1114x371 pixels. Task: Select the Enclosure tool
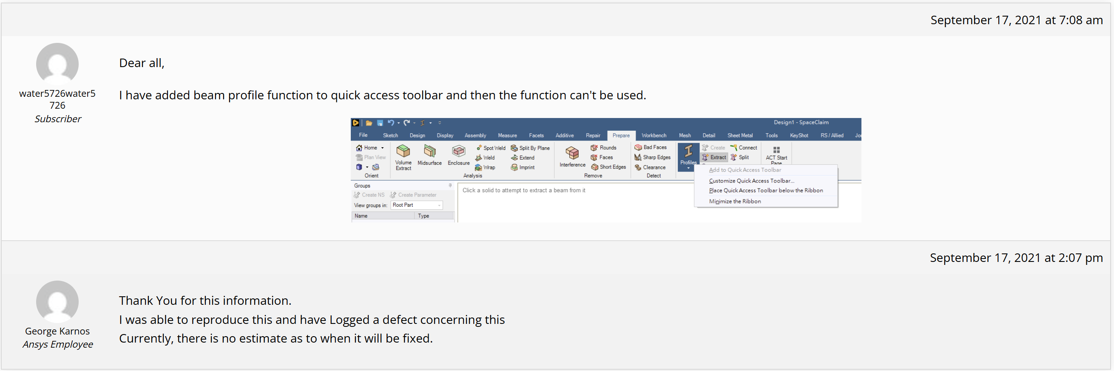[458, 155]
